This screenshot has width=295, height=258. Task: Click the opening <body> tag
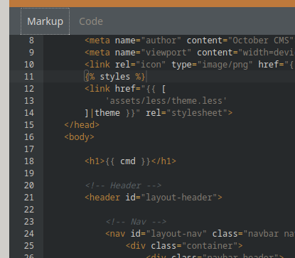[79, 137]
